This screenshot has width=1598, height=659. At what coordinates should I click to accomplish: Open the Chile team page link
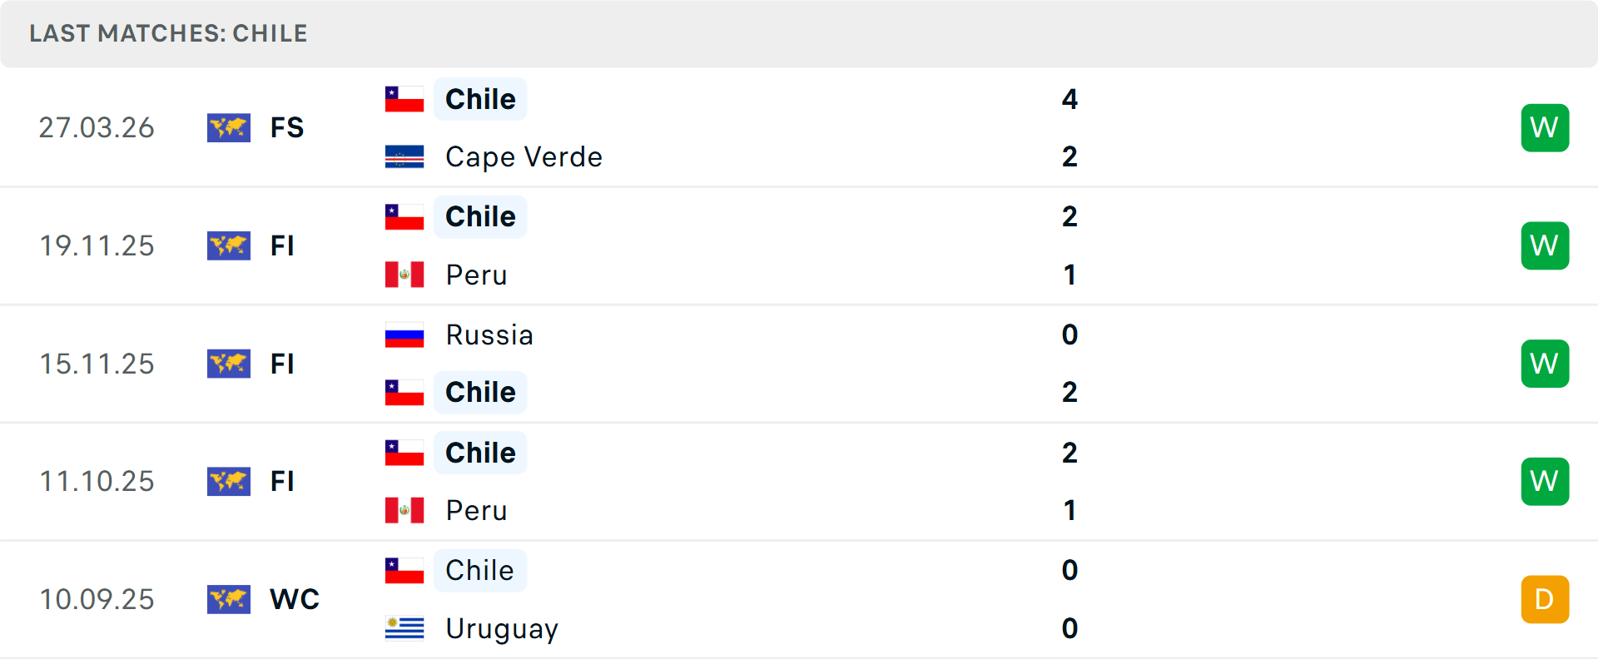480,98
